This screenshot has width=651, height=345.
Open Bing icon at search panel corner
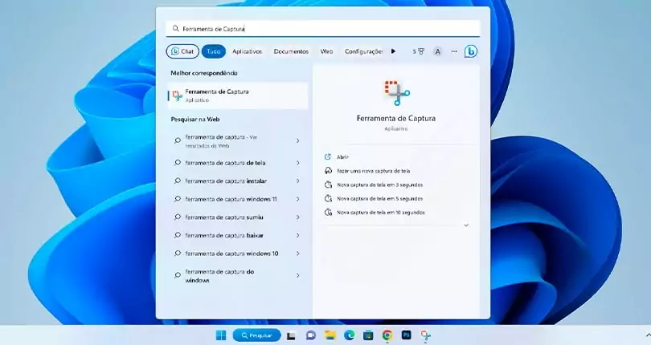pyautogui.click(x=470, y=51)
